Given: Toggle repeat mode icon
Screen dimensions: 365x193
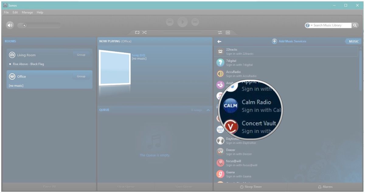Looking at the screenshot, I should [x=137, y=32].
